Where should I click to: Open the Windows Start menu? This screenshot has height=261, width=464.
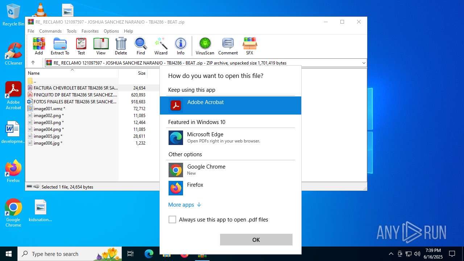pyautogui.click(x=9, y=254)
